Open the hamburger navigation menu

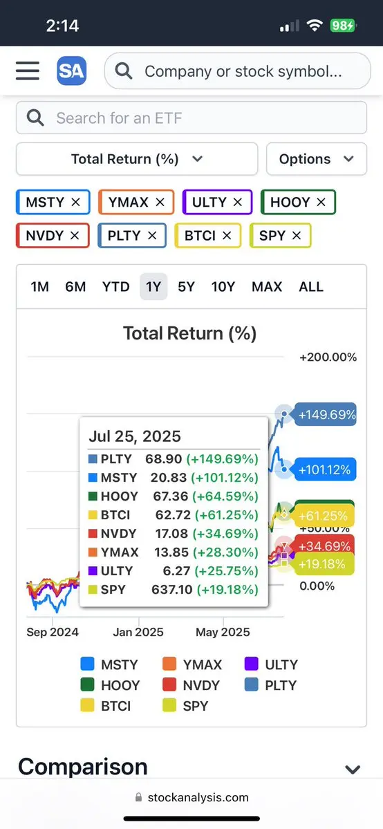pos(28,71)
